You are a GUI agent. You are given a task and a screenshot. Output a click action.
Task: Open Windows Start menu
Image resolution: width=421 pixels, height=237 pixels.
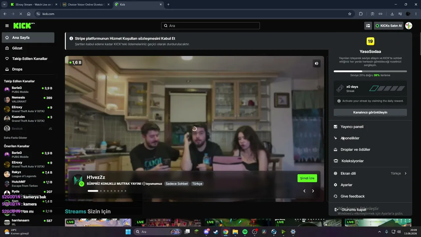tap(128, 232)
